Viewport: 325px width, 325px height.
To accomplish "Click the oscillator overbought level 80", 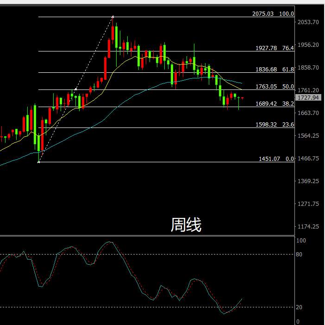I will pos(299,255).
